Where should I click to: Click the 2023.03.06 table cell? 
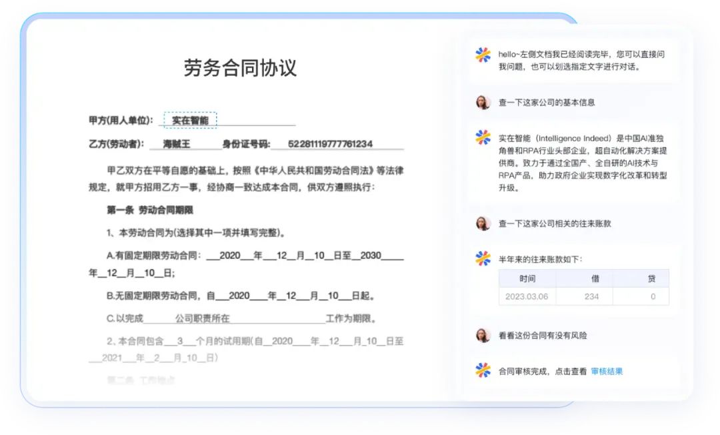527,296
